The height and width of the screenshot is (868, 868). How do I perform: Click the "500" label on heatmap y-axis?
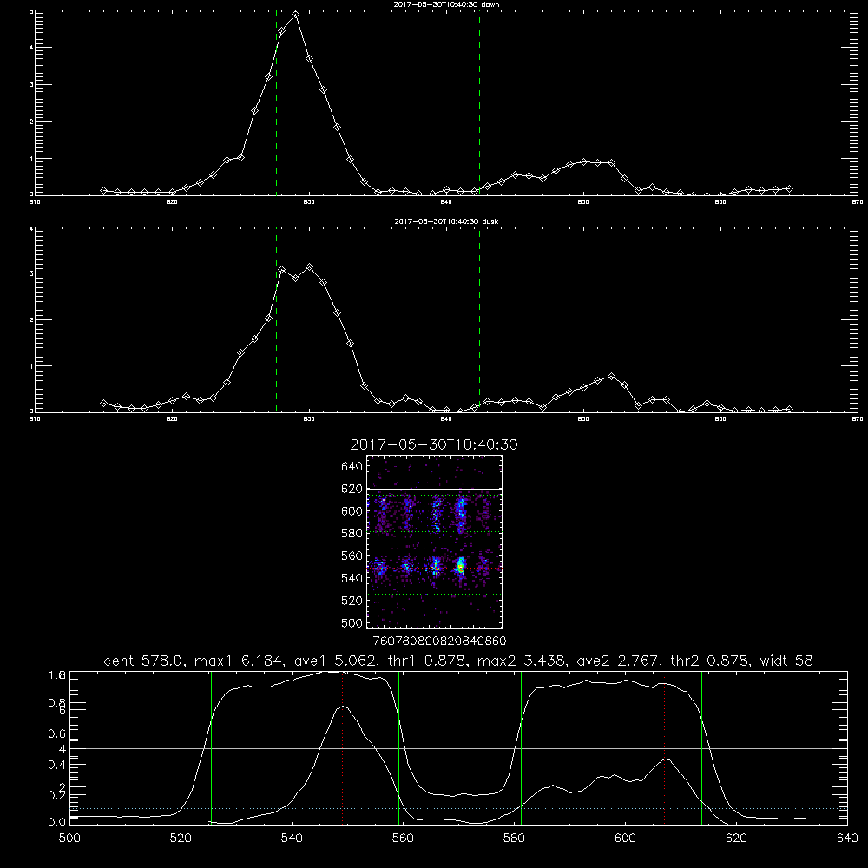pos(352,622)
